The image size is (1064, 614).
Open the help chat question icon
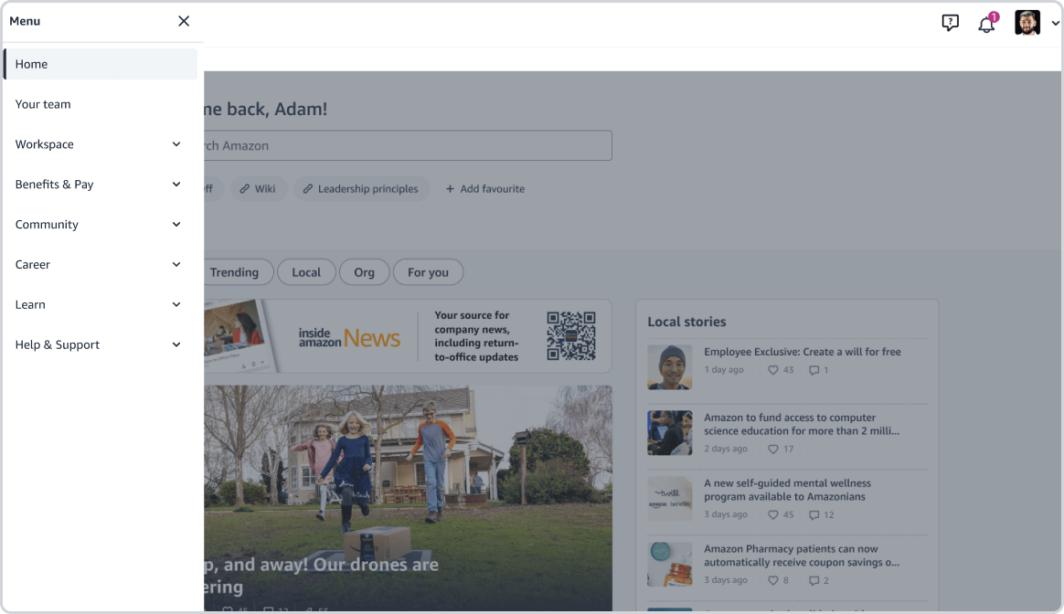point(950,23)
